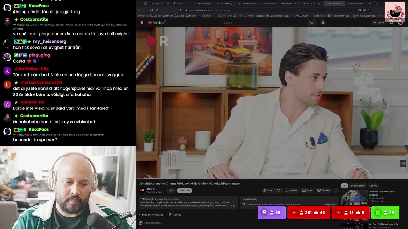Expand the tab list dropdown chevron

(376, 3)
